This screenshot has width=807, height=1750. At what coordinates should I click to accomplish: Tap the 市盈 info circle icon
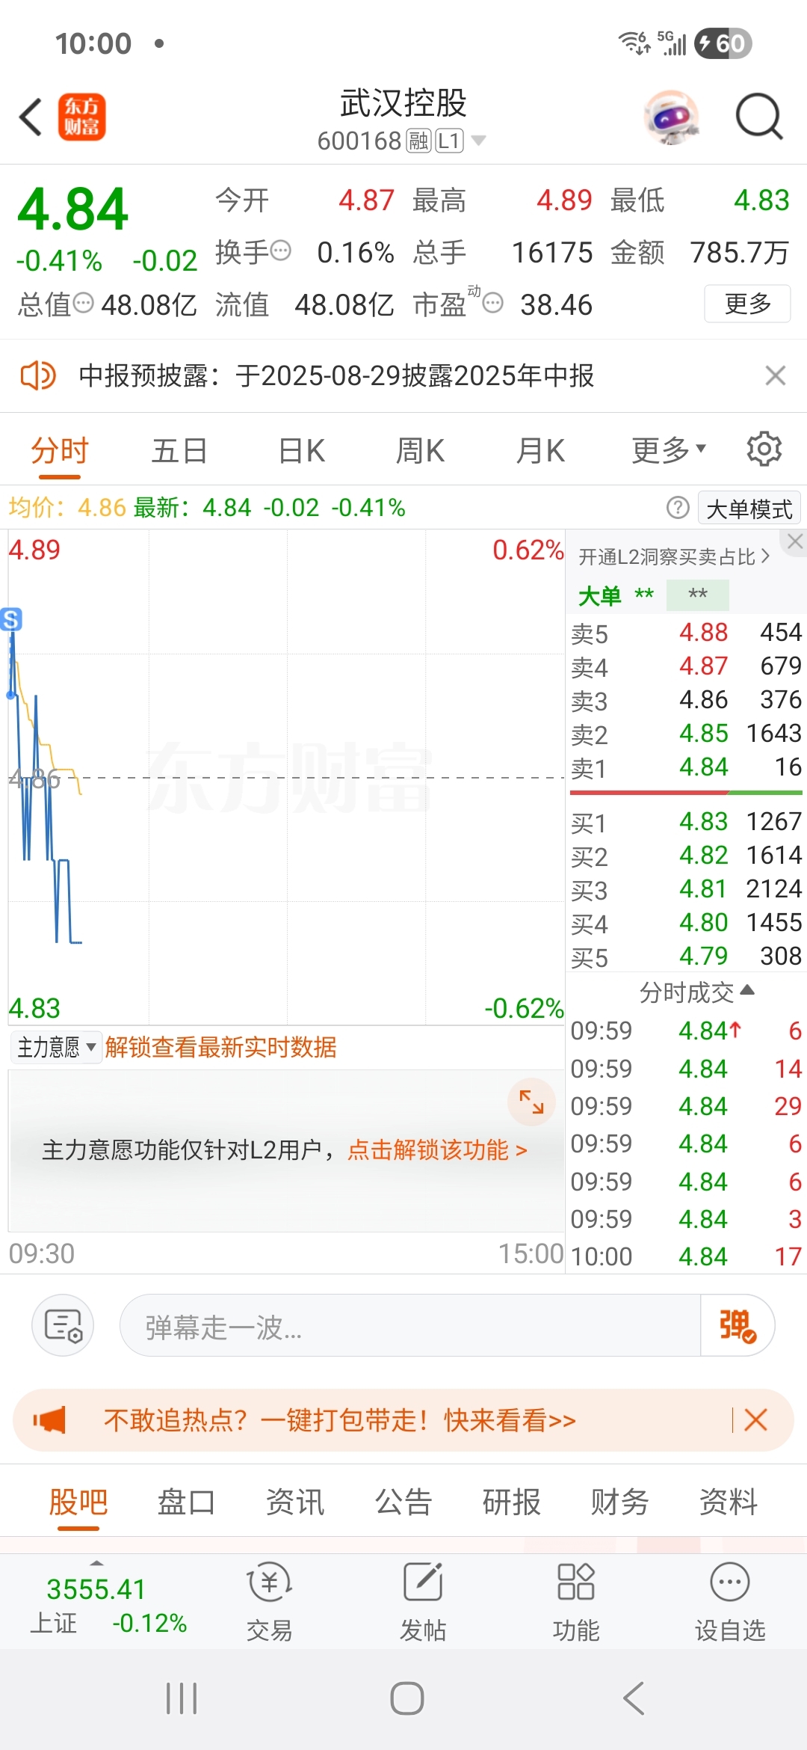click(x=492, y=303)
